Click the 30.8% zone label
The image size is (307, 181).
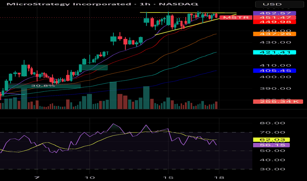(43, 86)
